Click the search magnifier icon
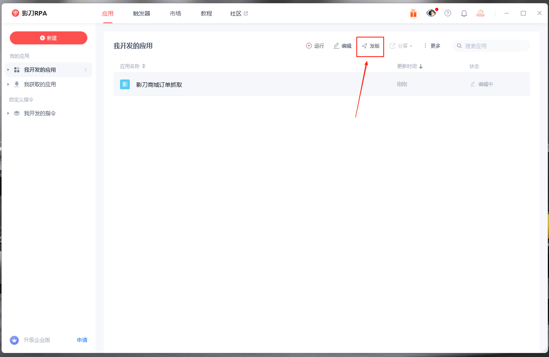This screenshot has height=357, width=549. coord(459,46)
